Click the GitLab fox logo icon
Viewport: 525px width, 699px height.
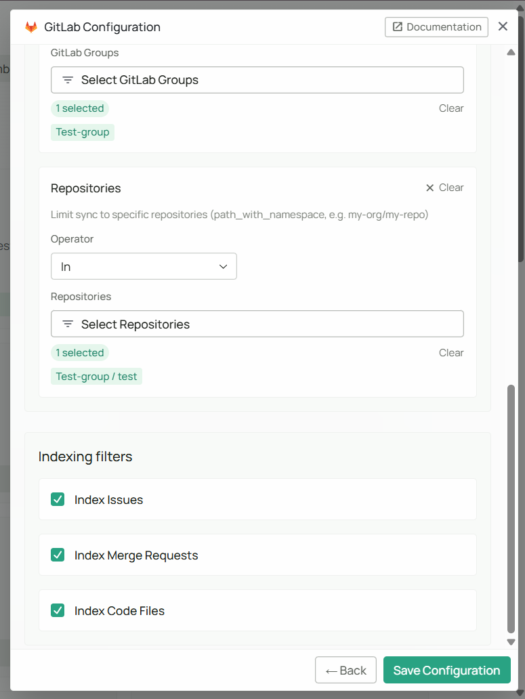[31, 27]
